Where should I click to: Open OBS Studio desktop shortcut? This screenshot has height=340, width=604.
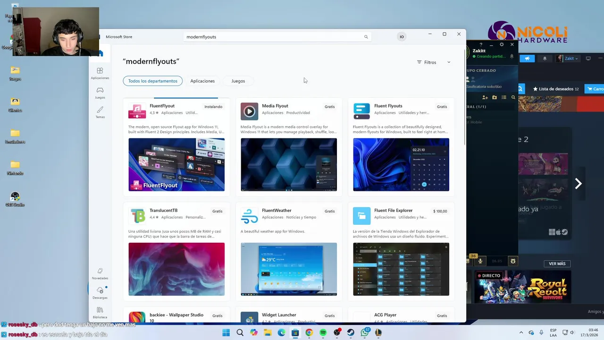click(15, 199)
